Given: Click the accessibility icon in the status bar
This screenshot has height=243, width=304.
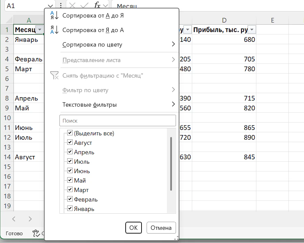Looking at the screenshot, I should pos(36,233).
